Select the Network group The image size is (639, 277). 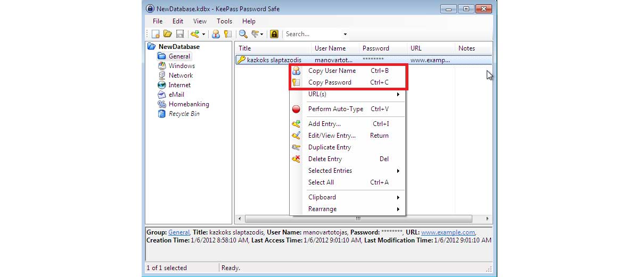coord(181,75)
